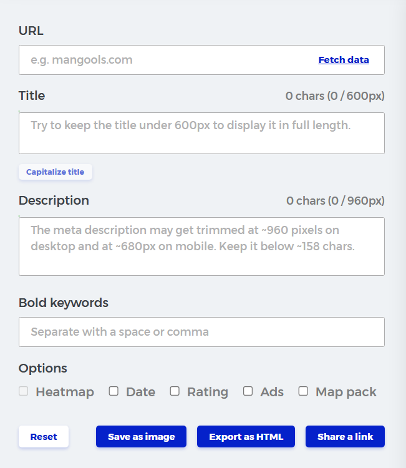
Task: Click the Fetch data link
Action: (x=344, y=61)
